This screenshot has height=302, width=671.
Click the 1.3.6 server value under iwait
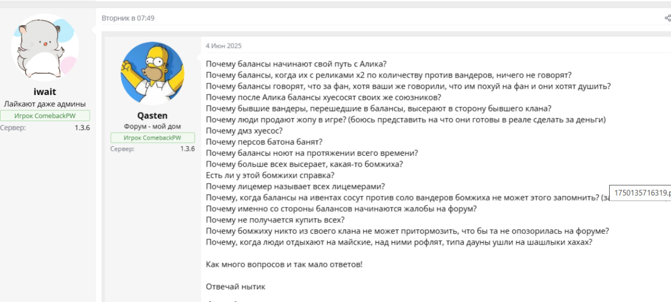coord(82,127)
